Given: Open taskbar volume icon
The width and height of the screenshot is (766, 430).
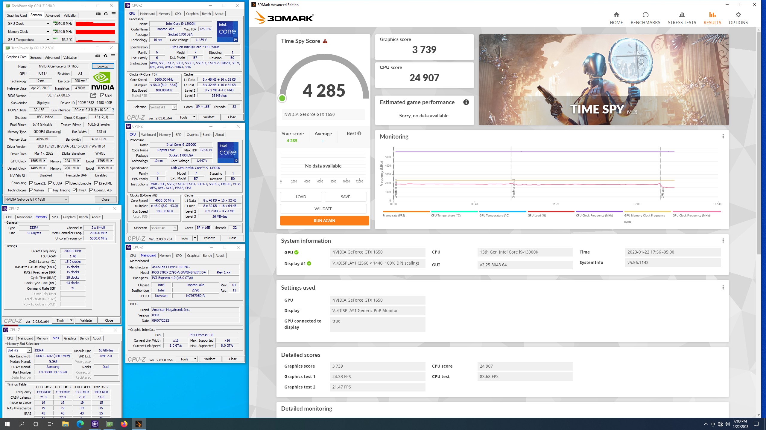Looking at the screenshot, I should (727, 424).
